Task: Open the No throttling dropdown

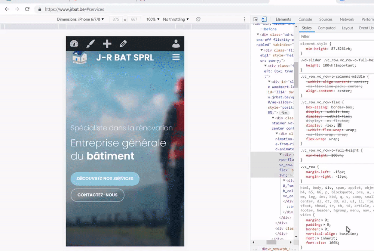Action: coord(176,19)
